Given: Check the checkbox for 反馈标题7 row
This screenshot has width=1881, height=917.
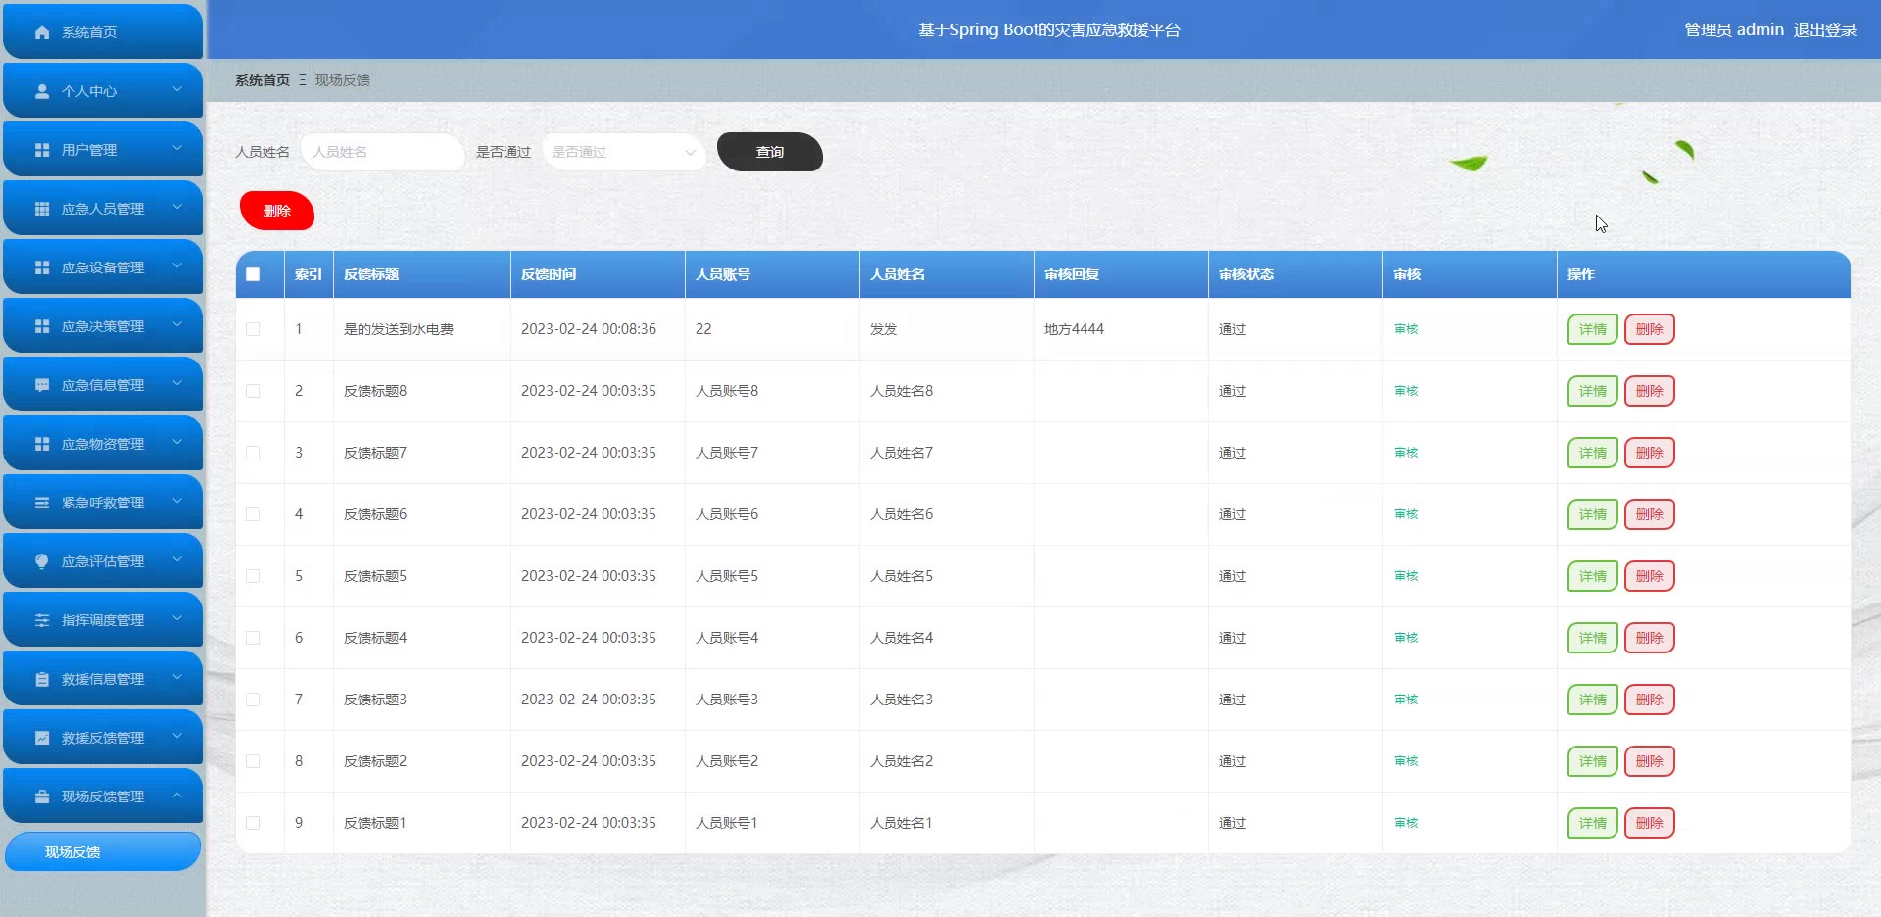Looking at the screenshot, I should [253, 453].
